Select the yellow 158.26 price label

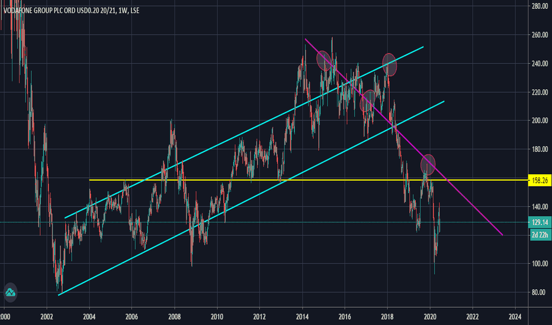(540, 181)
